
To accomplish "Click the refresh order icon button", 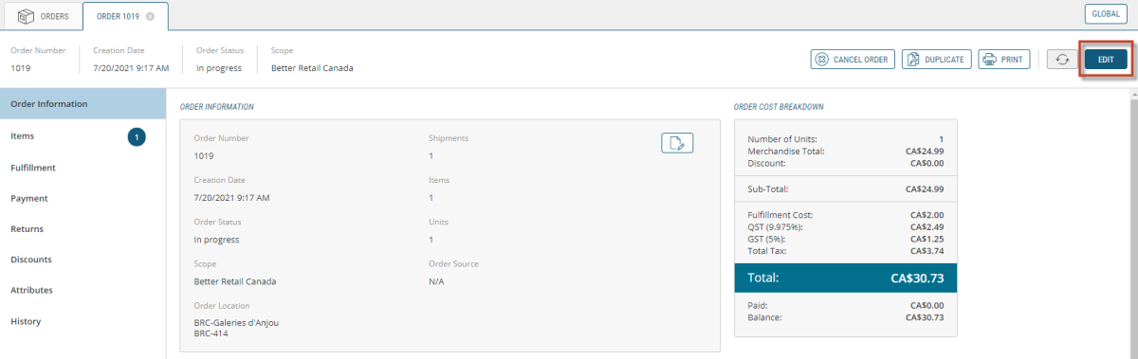I will (x=1062, y=59).
